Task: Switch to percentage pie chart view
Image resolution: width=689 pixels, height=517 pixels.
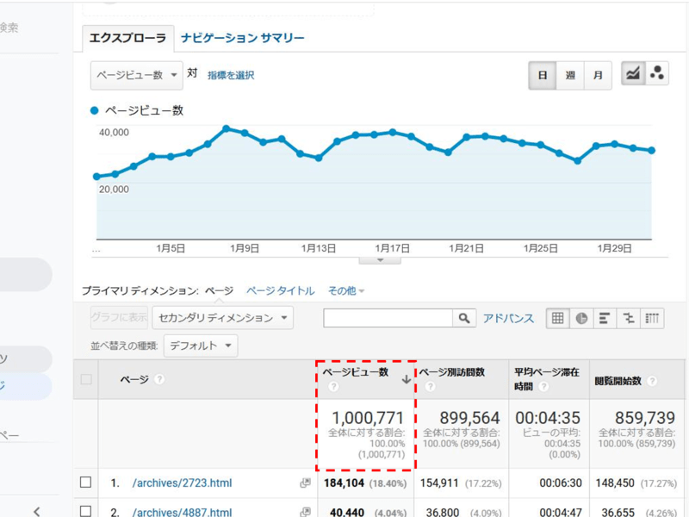Action: (581, 318)
